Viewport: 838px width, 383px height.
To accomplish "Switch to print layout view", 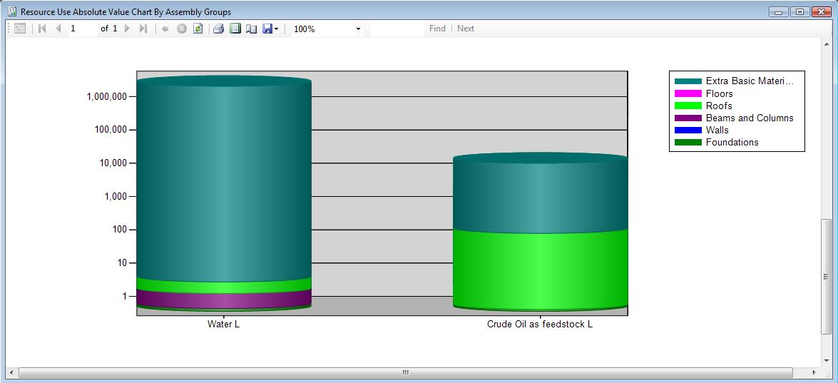I will click(x=235, y=29).
